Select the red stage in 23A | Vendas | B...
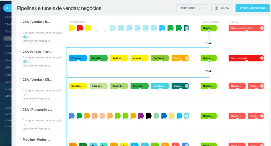The image size is (271, 146). pos(80,28)
